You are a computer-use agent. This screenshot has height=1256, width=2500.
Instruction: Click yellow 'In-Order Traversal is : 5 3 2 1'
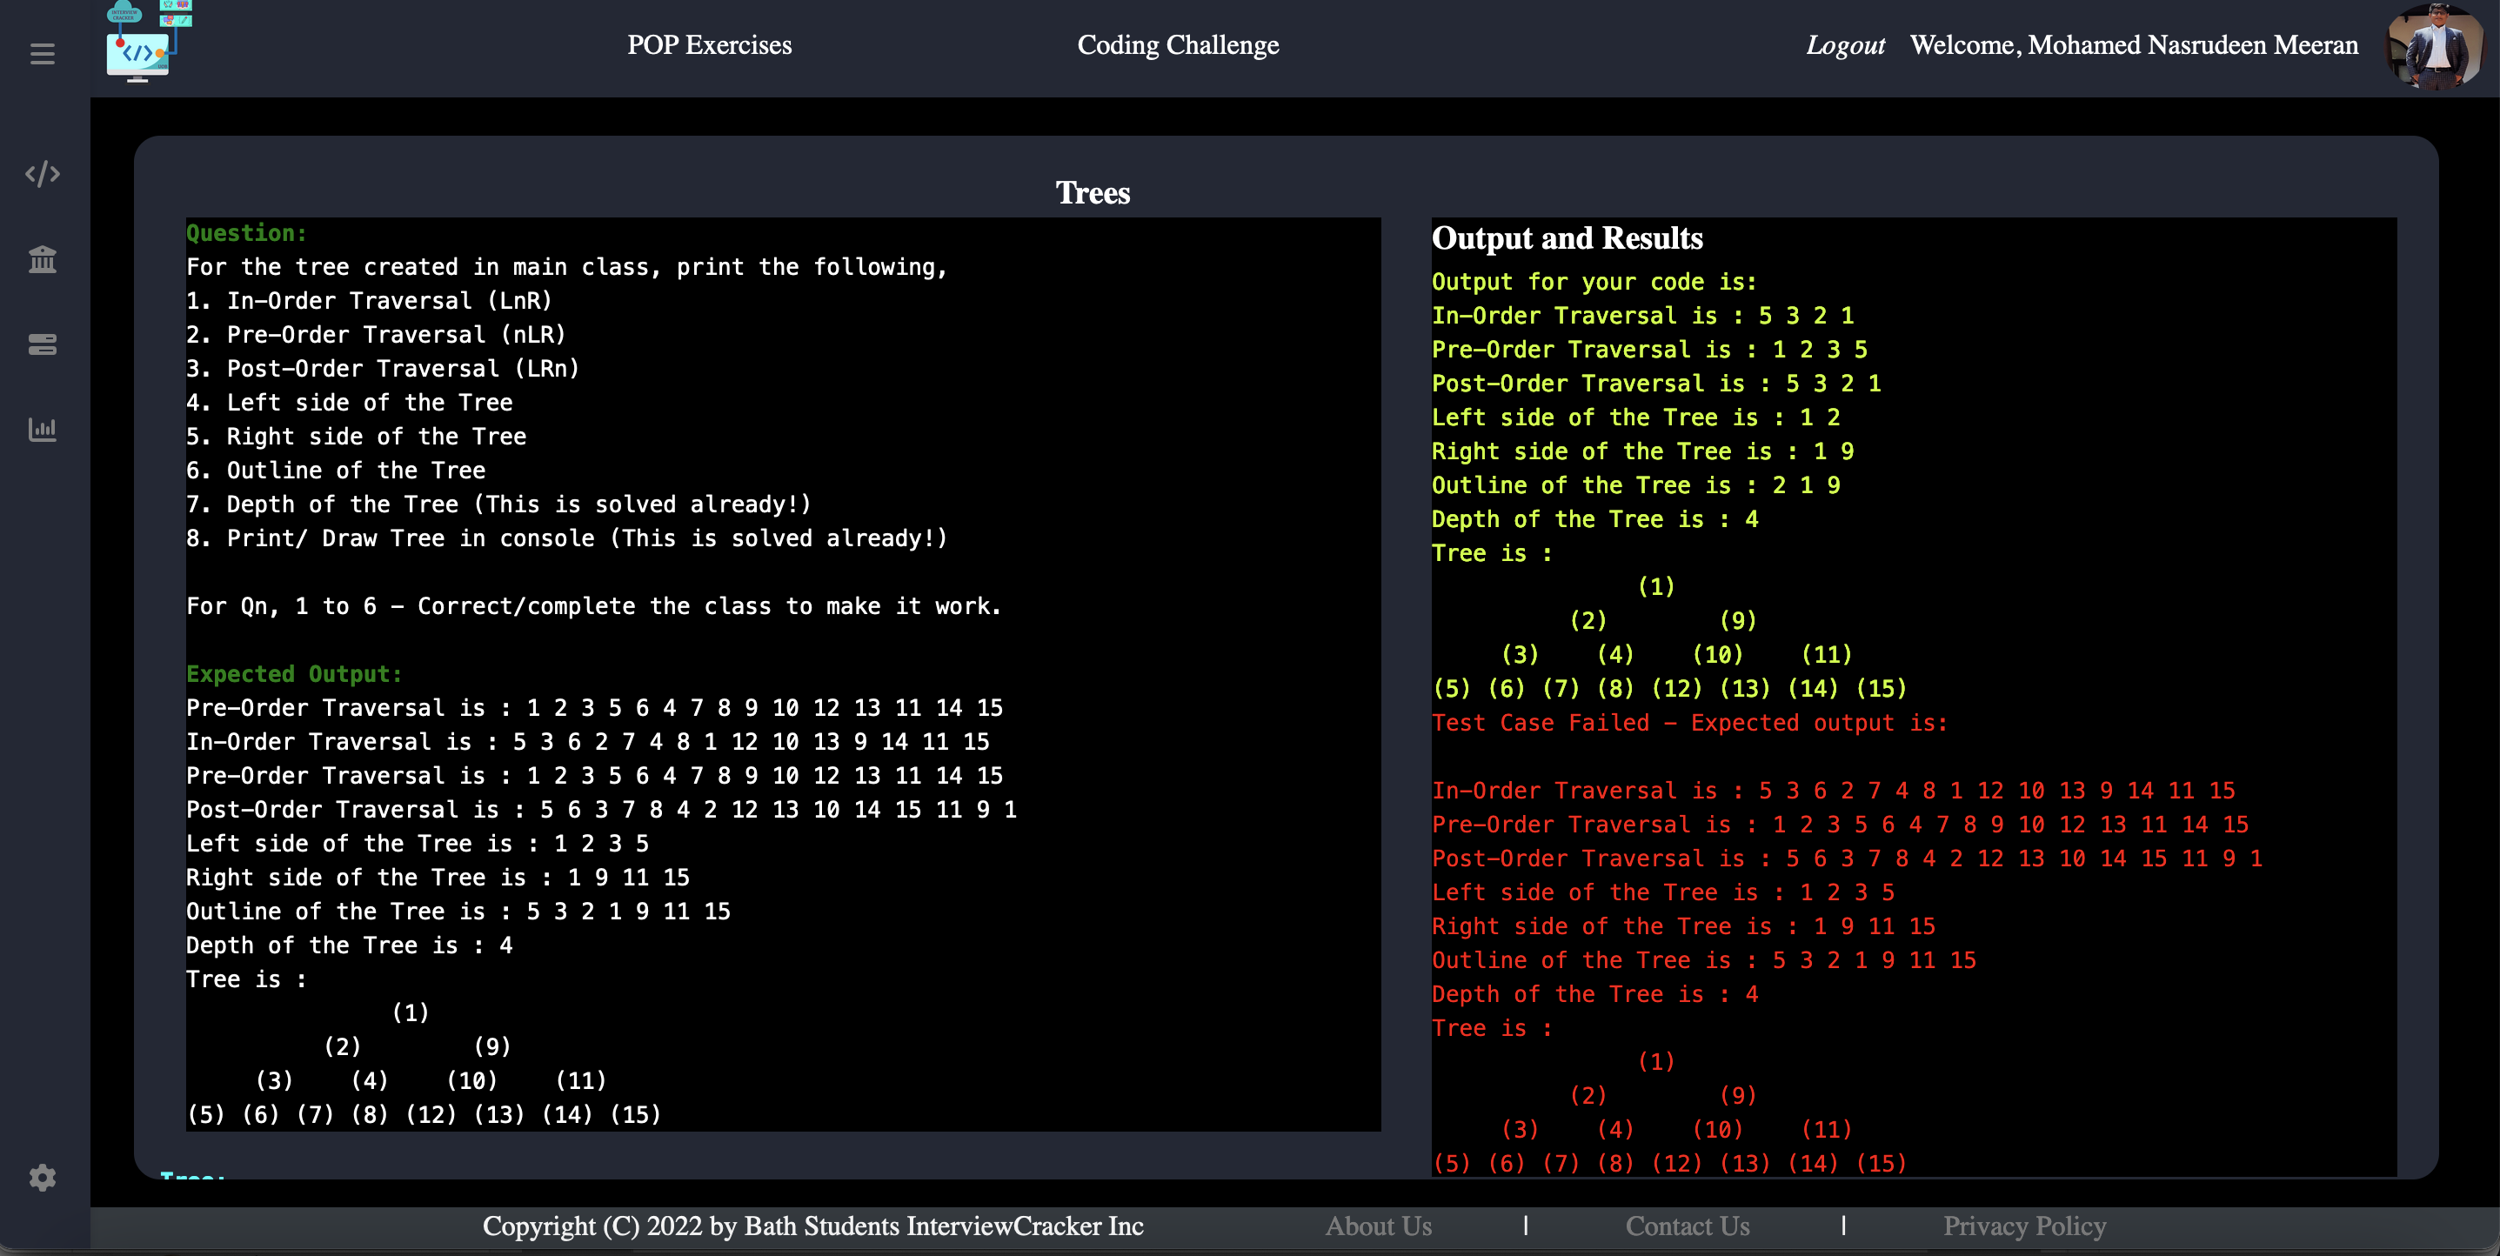[1643, 316]
